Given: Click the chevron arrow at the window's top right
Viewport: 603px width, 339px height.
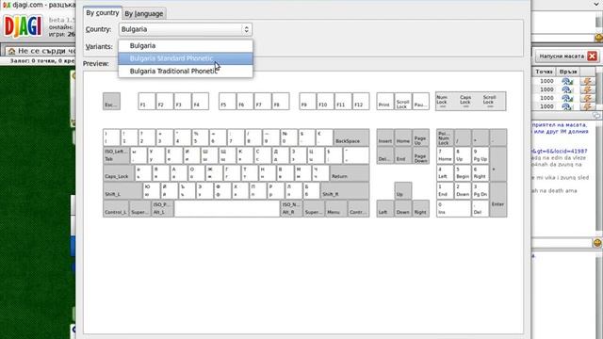Looking at the screenshot, I should click(596, 4).
